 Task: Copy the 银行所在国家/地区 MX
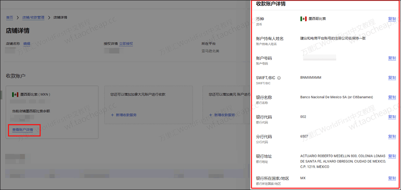click(392, 178)
